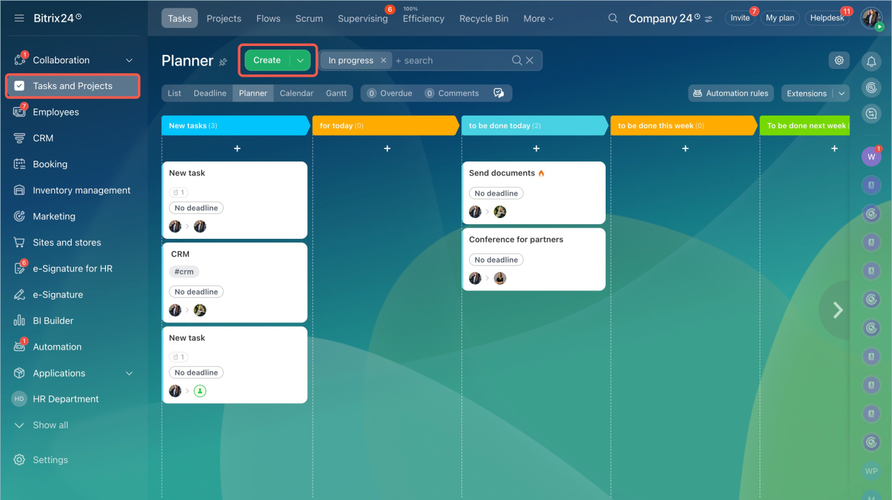Pin the Planner page with pin icon
892x500 pixels.
(x=223, y=62)
